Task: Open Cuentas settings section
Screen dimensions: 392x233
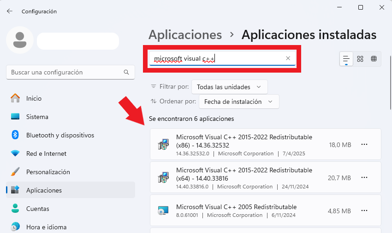Action: pos(71,209)
